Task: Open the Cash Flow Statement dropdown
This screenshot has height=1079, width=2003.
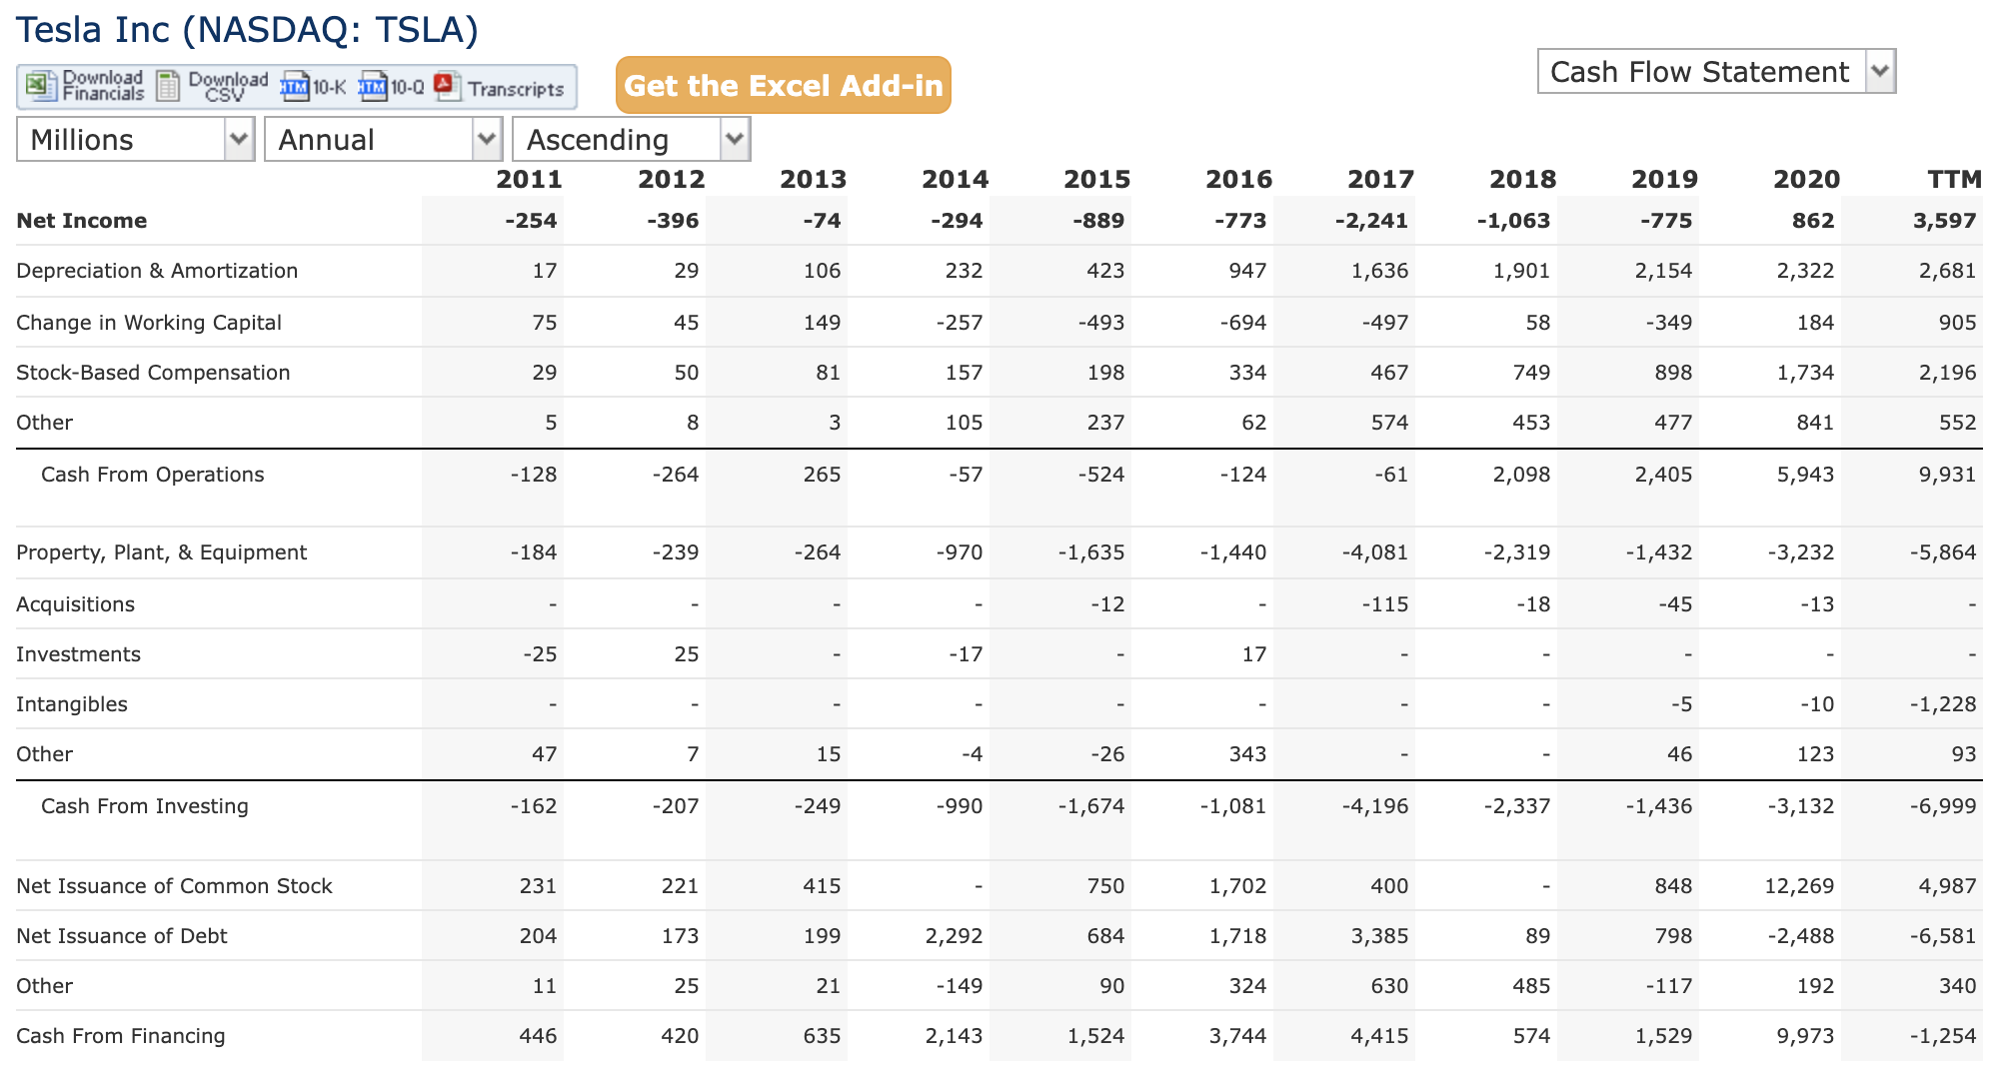Action: click(x=1716, y=72)
